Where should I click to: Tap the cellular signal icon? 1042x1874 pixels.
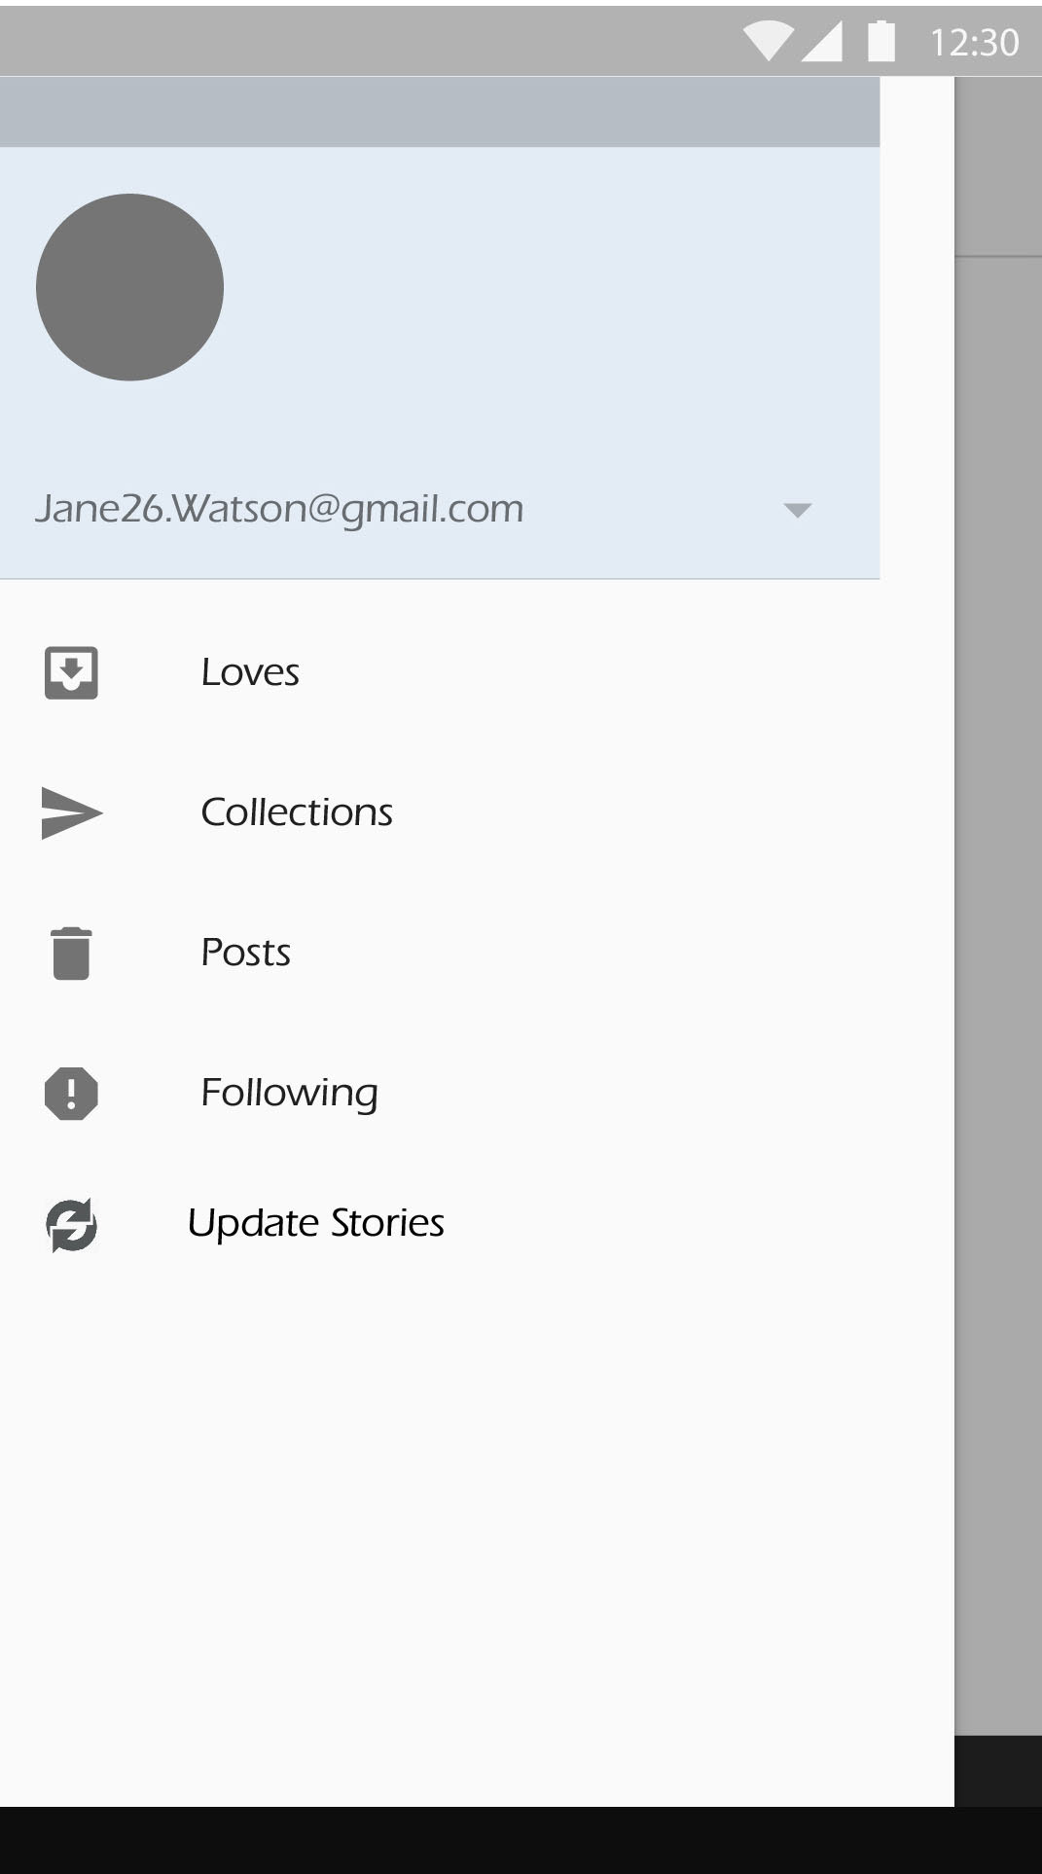tap(823, 42)
